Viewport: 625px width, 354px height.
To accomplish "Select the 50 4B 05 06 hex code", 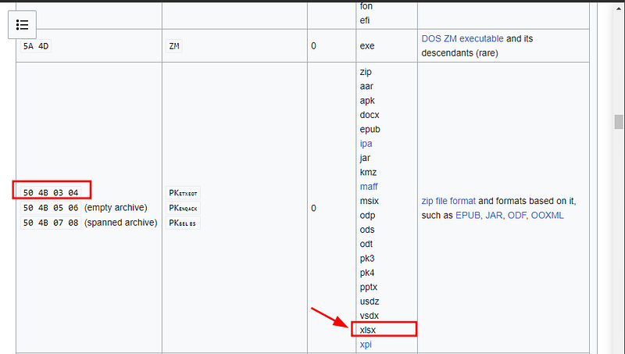I will click(x=51, y=208).
